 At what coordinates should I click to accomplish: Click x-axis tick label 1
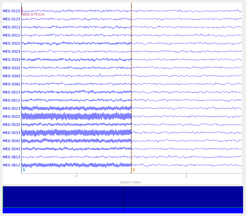point(186,176)
